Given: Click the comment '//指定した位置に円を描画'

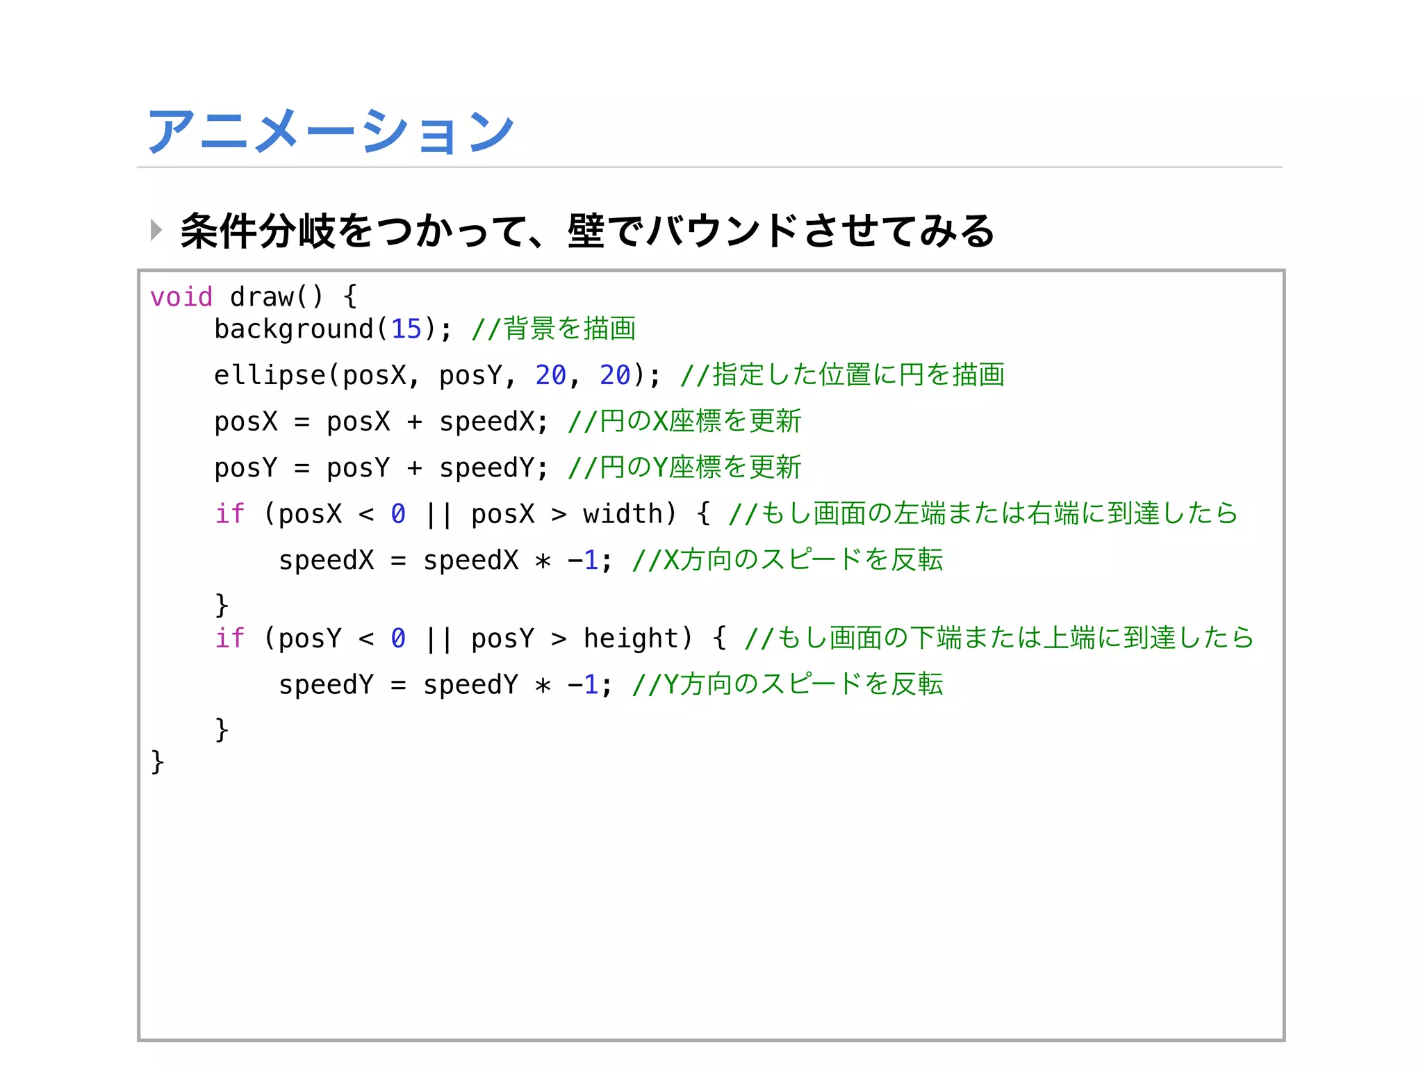Looking at the screenshot, I should click(x=843, y=375).
